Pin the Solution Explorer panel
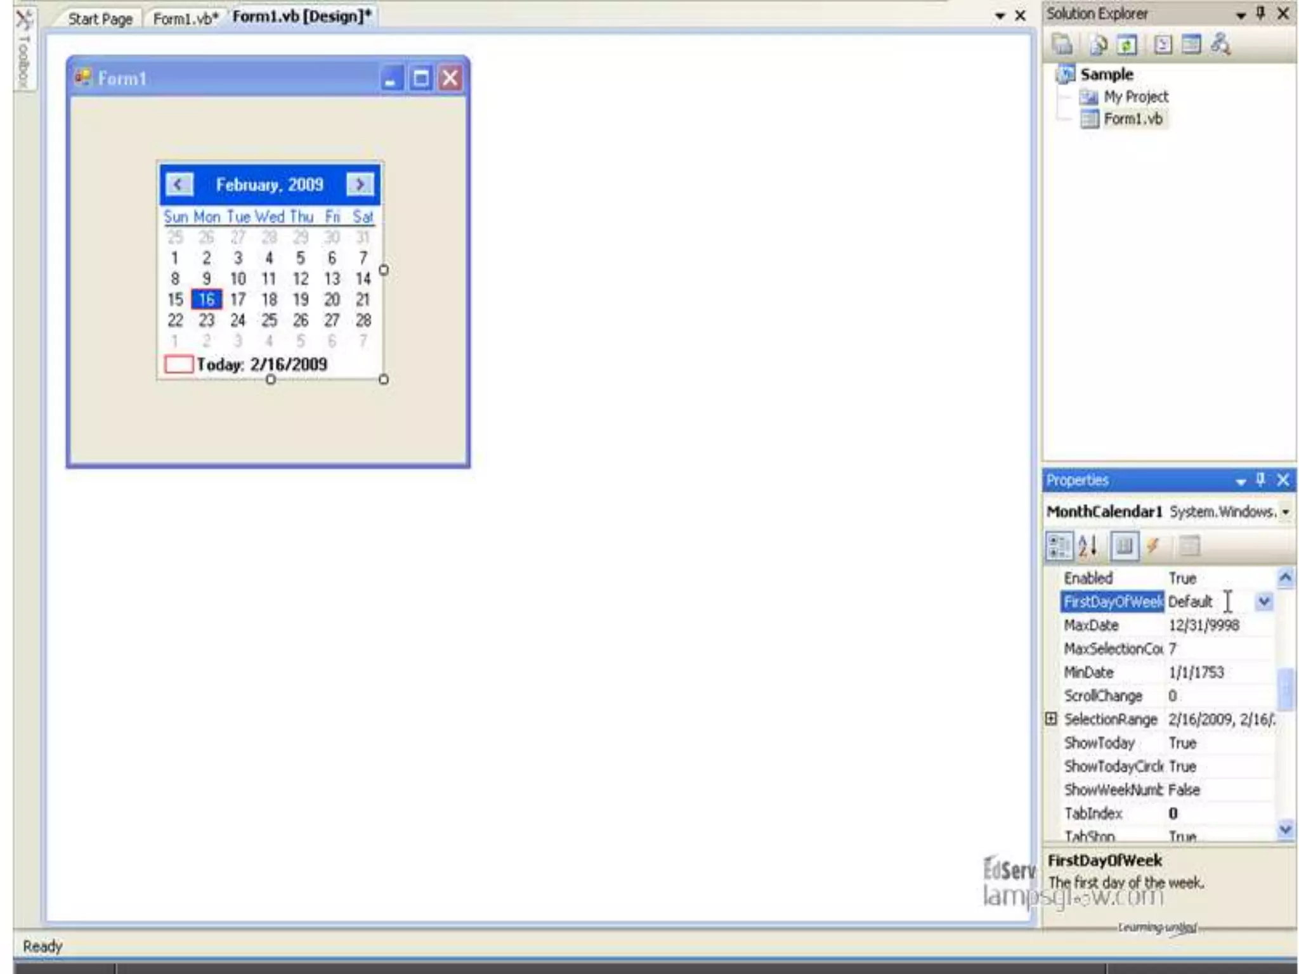The image size is (1299, 974). pos(1261,13)
